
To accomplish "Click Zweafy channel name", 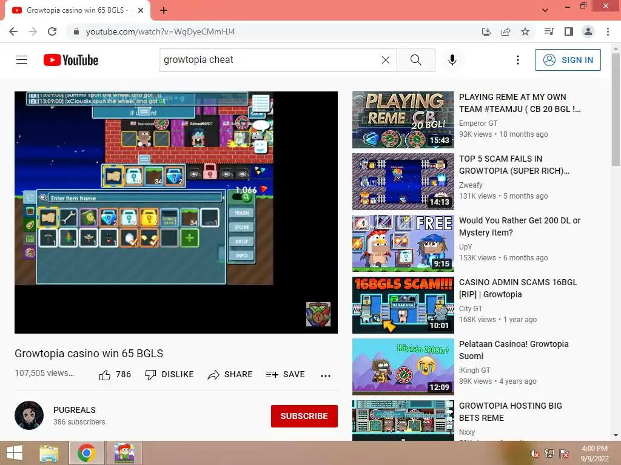I will point(471,185).
